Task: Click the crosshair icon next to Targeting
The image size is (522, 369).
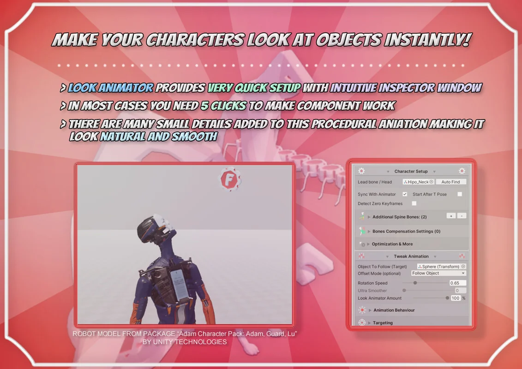Action: [363, 322]
